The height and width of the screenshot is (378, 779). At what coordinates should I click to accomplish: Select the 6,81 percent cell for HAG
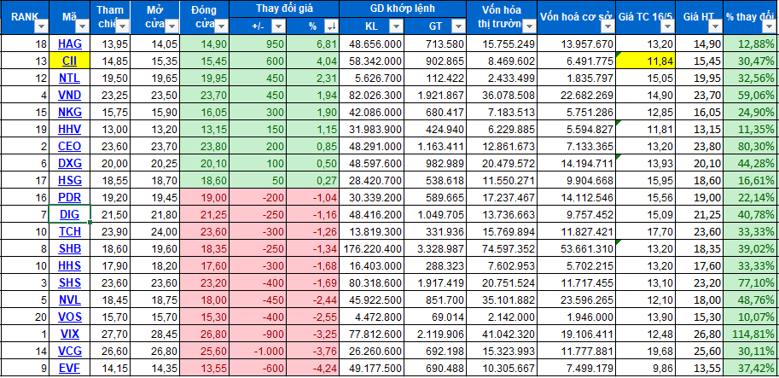pos(313,44)
